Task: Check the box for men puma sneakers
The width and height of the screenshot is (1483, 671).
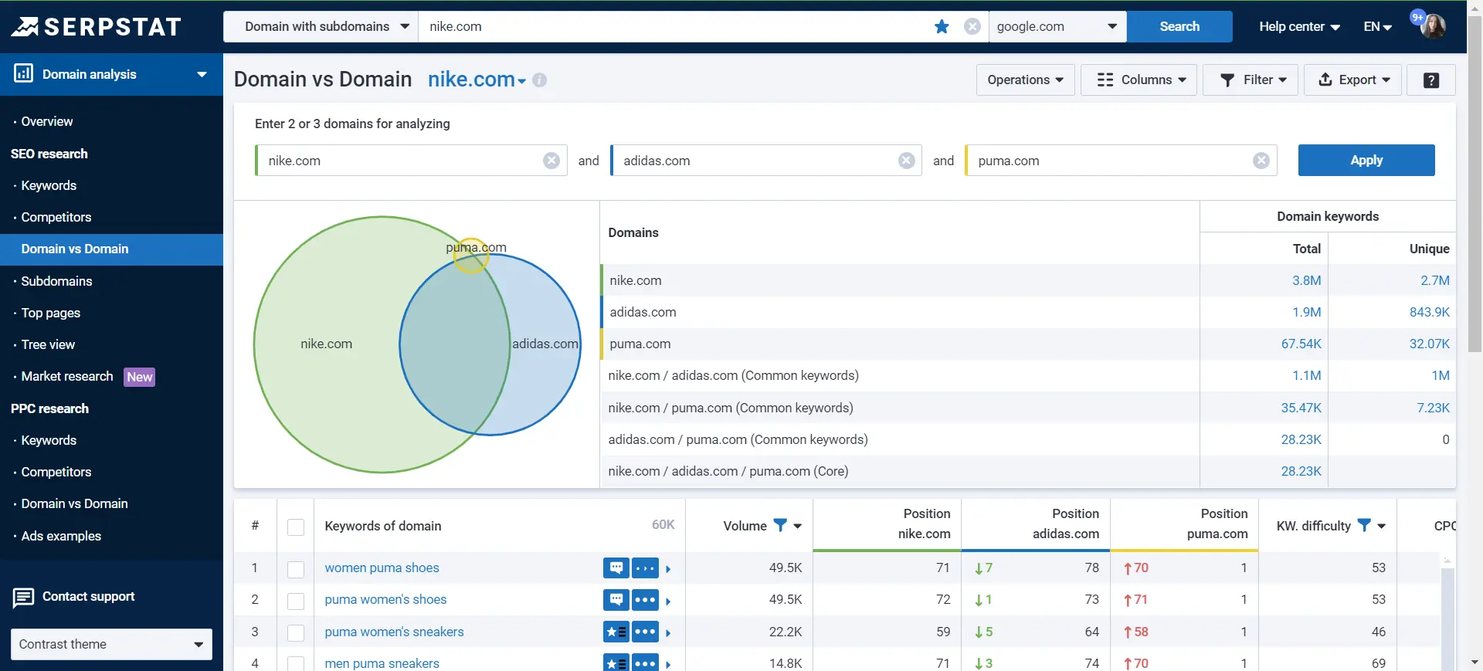Action: click(296, 663)
